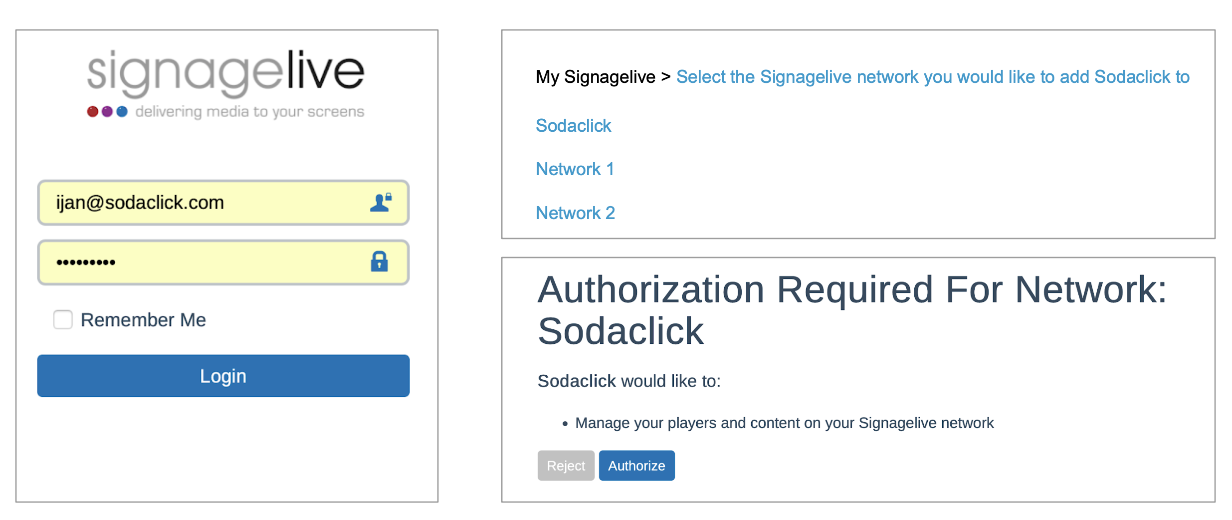The width and height of the screenshot is (1232, 520).
Task: Open the Network 2 link
Action: (x=575, y=213)
